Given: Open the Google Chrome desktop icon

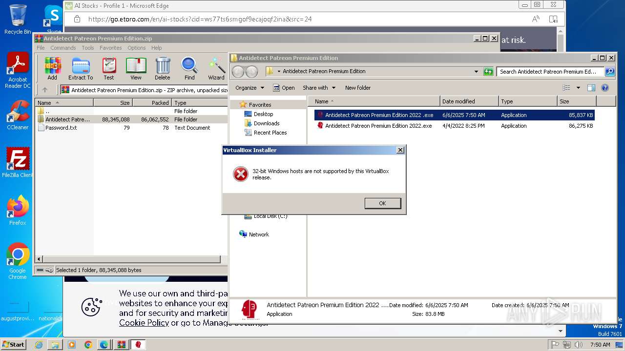Looking at the screenshot, I should click(x=18, y=261).
